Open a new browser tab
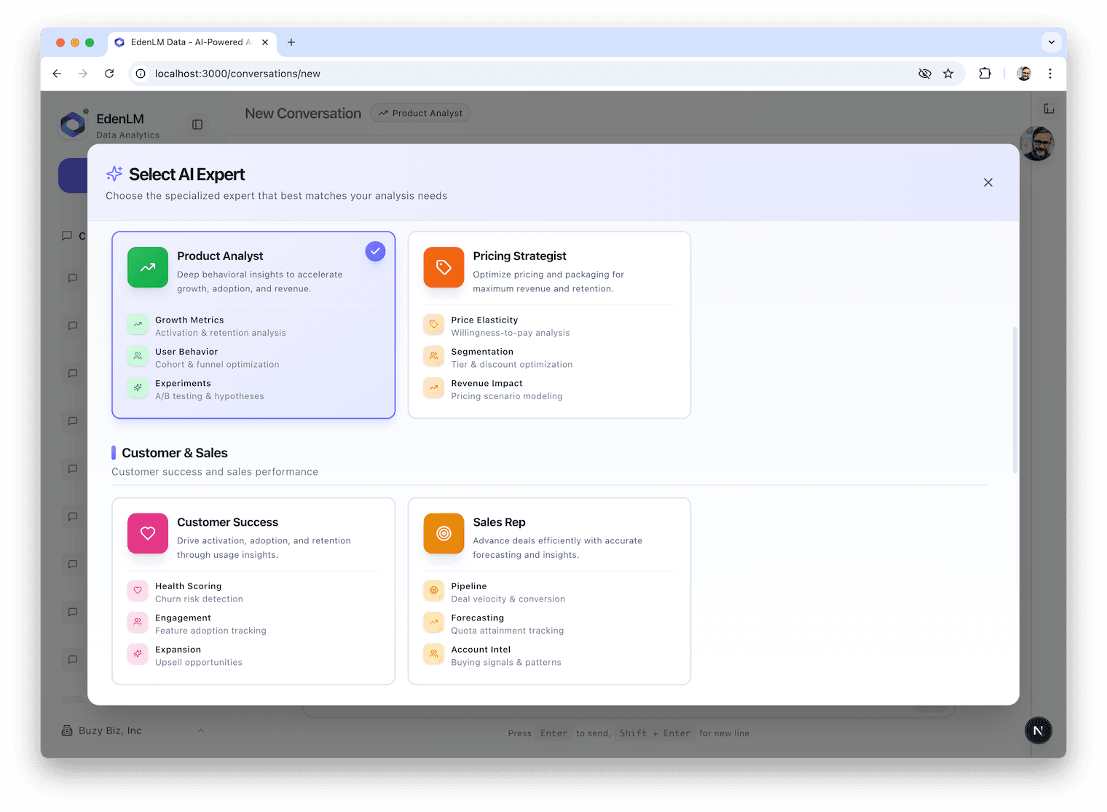Image resolution: width=1107 pixels, height=812 pixels. coord(291,42)
